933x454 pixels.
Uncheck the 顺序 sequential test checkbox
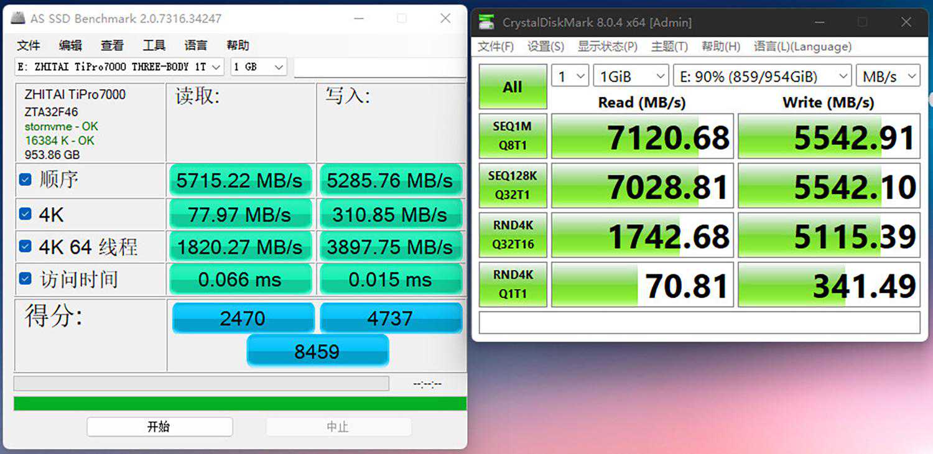[x=26, y=180]
